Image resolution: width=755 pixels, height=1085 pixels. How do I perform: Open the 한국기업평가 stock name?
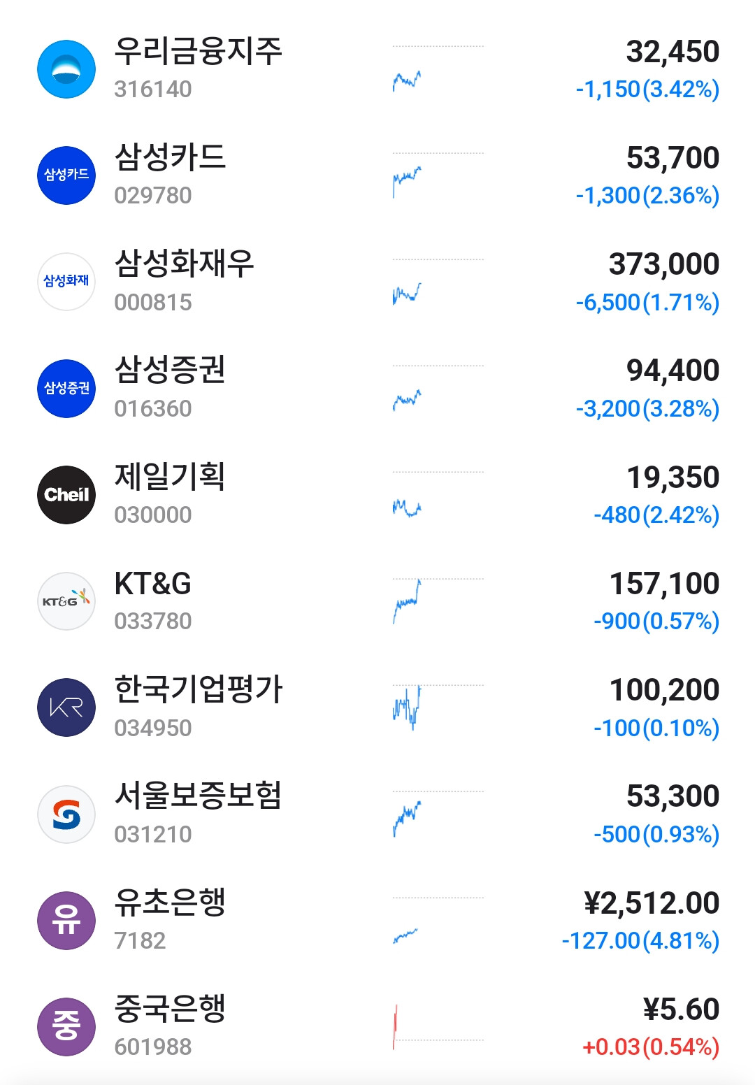tap(198, 689)
